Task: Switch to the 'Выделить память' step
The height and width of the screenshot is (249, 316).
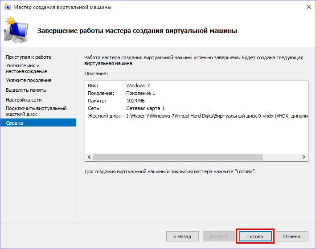Action: pos(26,90)
